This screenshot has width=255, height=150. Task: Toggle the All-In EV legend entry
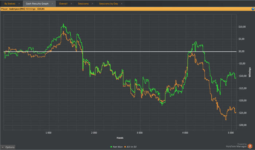pos(130,147)
